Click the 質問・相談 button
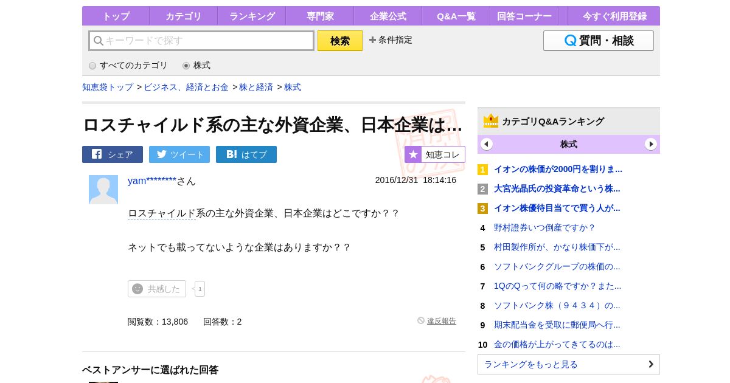The image size is (730, 383). point(599,41)
